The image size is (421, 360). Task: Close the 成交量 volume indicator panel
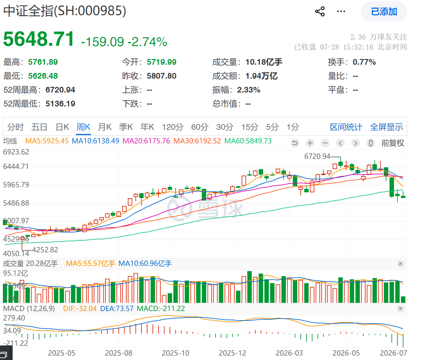click(400, 264)
